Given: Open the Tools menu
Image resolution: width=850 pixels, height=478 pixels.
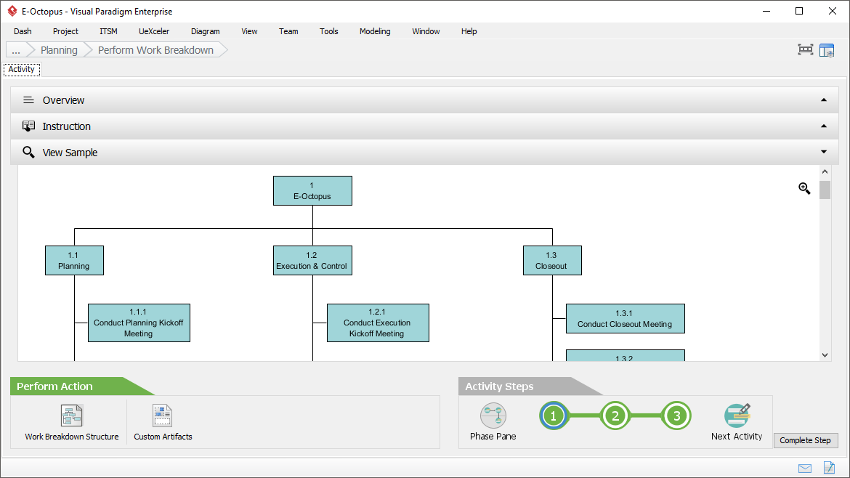Looking at the screenshot, I should click(329, 31).
